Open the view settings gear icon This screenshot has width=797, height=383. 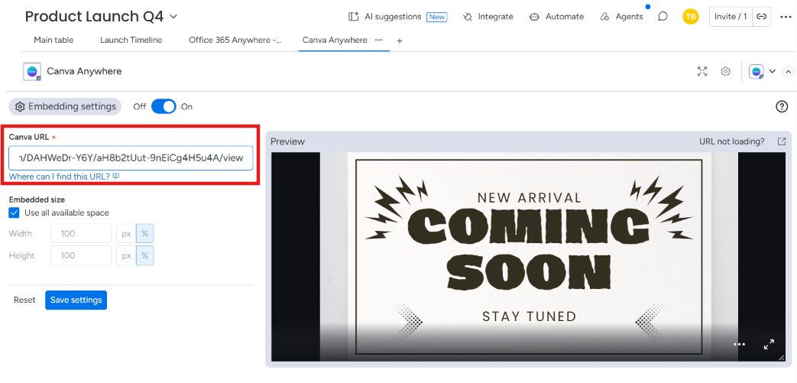[725, 71]
